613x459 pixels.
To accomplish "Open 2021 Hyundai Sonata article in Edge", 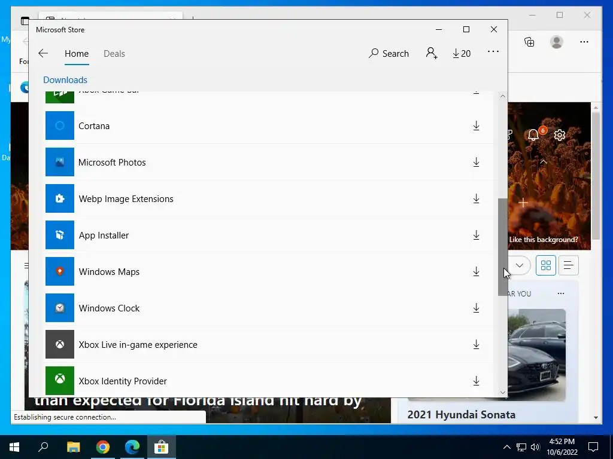I will click(x=462, y=415).
